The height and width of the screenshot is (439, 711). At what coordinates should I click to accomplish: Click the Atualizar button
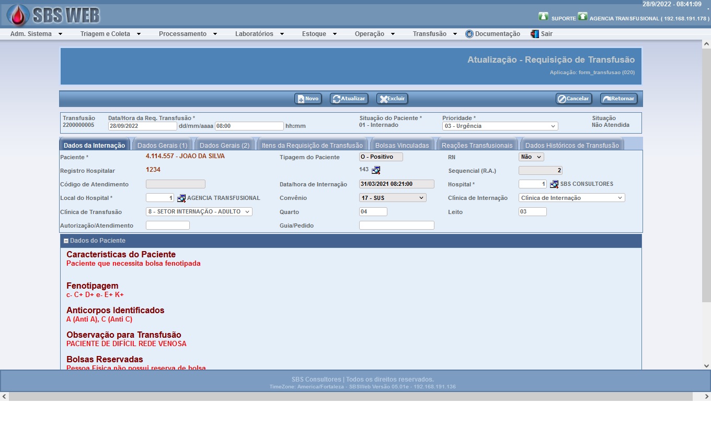(x=349, y=99)
